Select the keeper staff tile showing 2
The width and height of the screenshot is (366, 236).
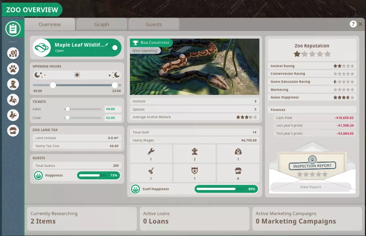coord(194,153)
